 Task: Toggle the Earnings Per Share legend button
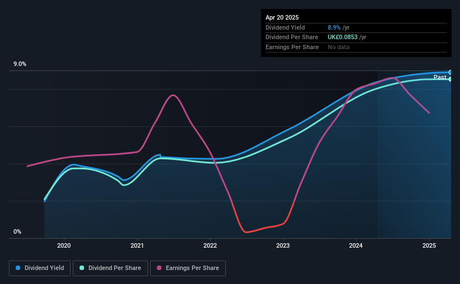(x=188, y=268)
